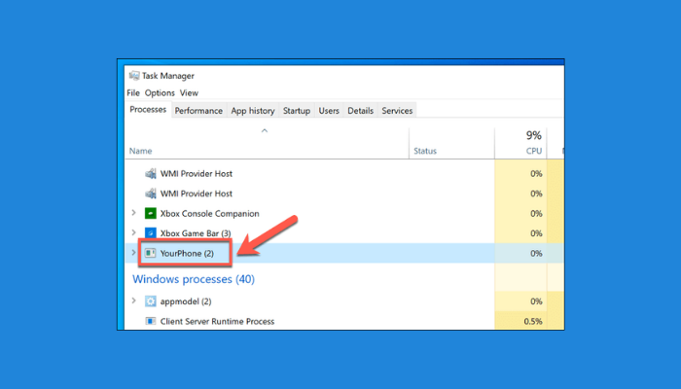This screenshot has height=389, width=681.
Task: Click the Windows processes (40) heading
Action: pyautogui.click(x=194, y=279)
